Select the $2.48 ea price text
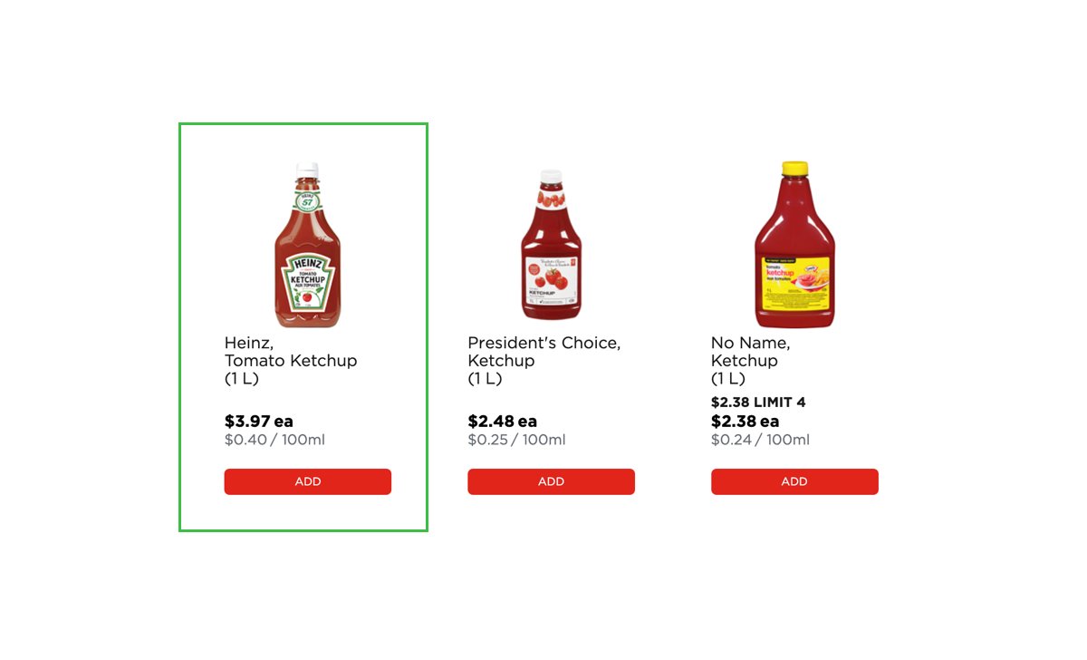This screenshot has height=660, width=1087. pyautogui.click(x=502, y=422)
